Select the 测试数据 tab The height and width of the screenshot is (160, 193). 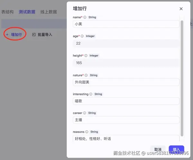pos(27,12)
